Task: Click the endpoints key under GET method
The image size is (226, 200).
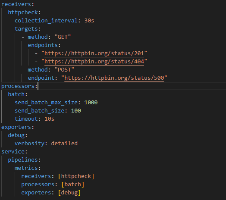Action: point(43,45)
